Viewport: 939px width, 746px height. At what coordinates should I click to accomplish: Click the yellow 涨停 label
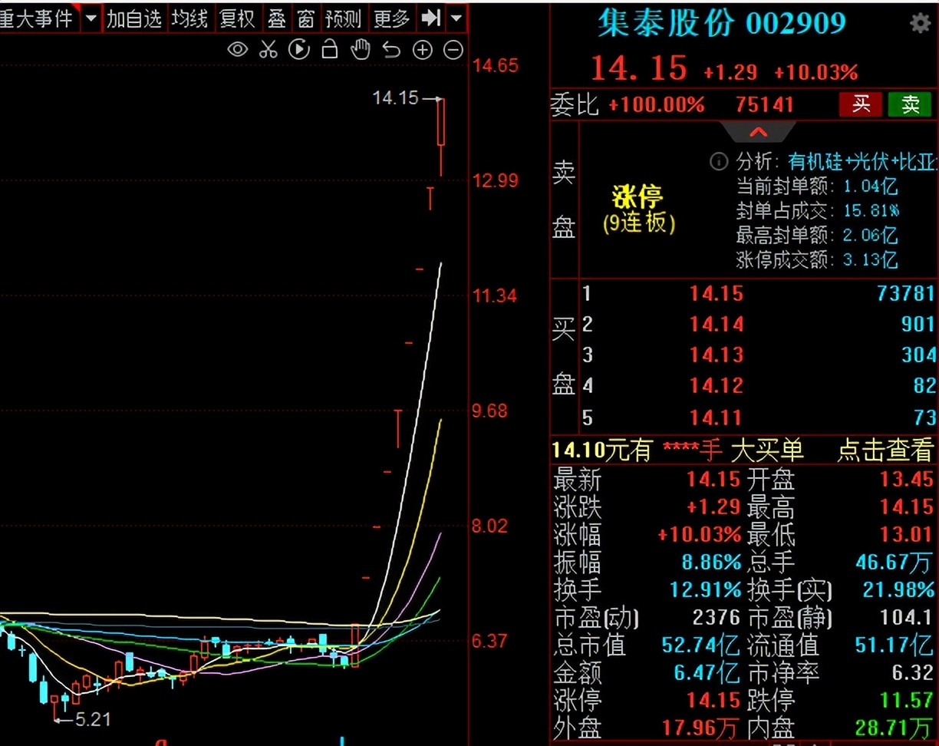coord(638,196)
